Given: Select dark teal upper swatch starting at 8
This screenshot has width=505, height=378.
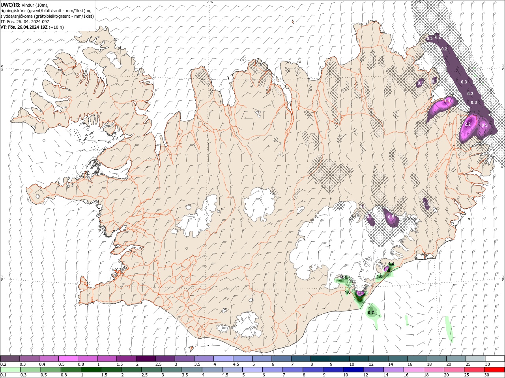Looking at the screenshot, I should 320,359.
